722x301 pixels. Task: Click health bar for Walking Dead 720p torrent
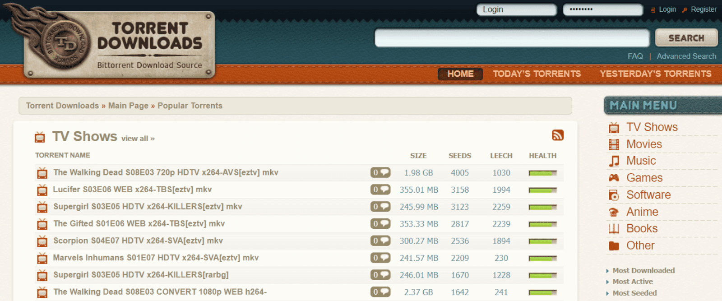click(542, 173)
